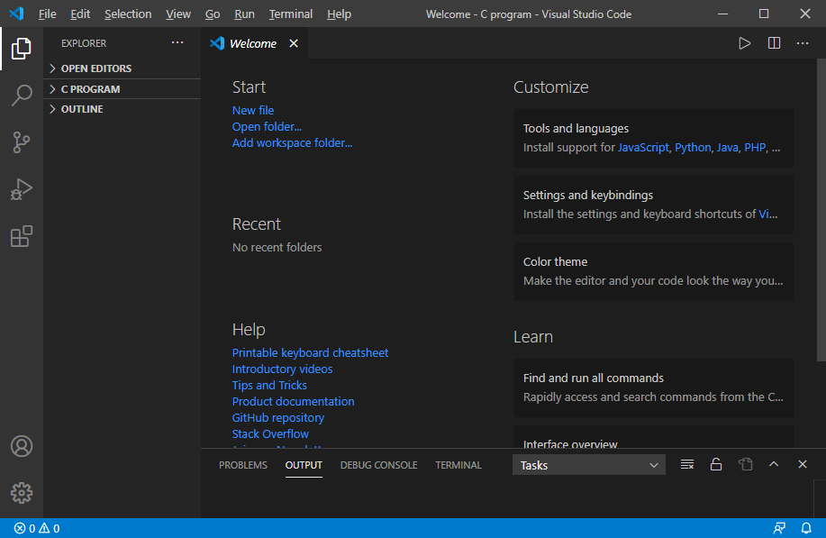Click the No recent folders text

click(277, 247)
